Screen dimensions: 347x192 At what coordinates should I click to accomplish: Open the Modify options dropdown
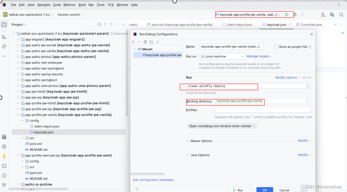click(288, 78)
